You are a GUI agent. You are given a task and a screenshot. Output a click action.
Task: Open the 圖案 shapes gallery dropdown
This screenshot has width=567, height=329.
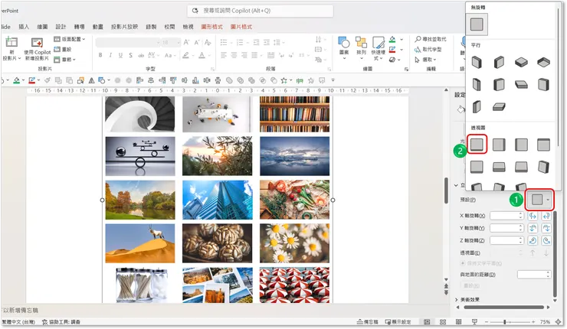coord(344,48)
